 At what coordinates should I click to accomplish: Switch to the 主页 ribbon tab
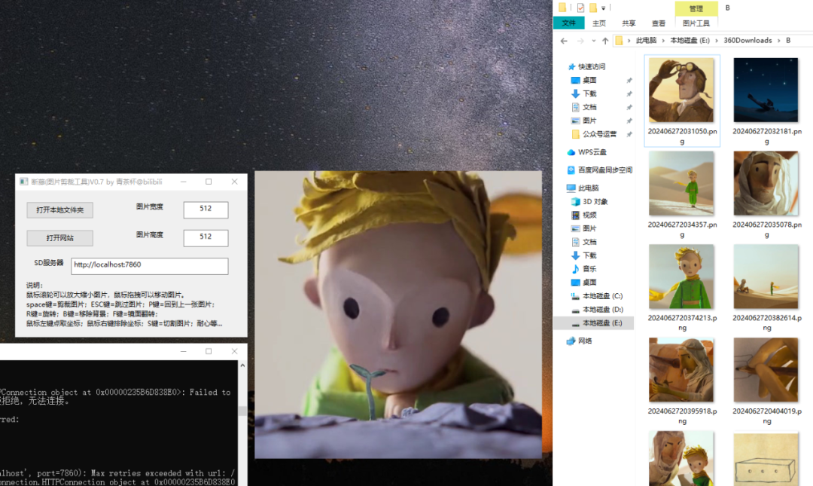point(599,23)
